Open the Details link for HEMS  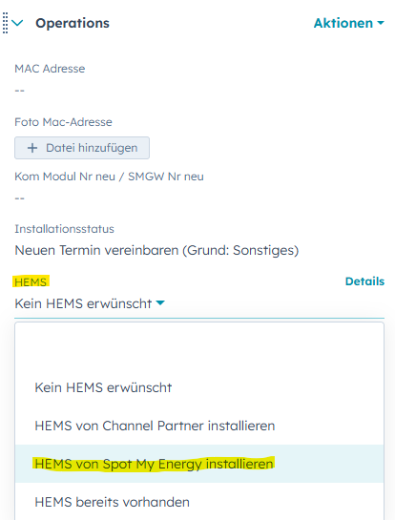pyautogui.click(x=364, y=281)
